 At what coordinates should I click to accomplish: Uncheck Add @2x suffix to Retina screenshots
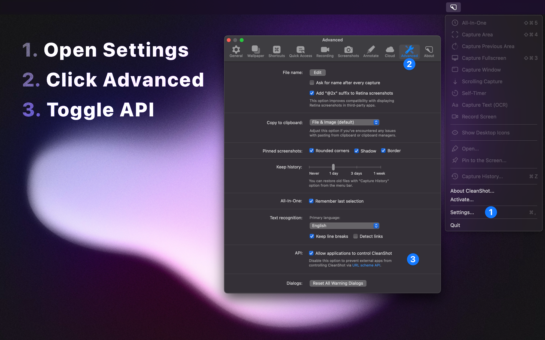[312, 93]
